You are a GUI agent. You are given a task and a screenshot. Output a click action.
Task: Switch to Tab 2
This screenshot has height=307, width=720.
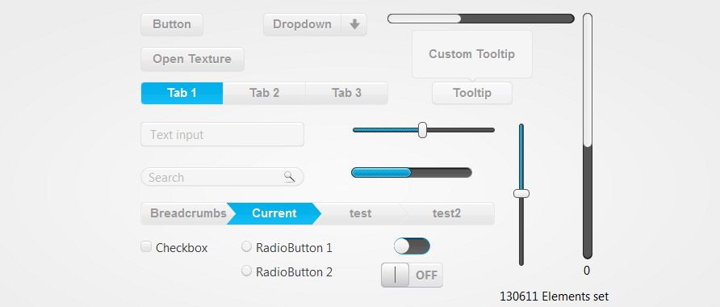click(265, 93)
